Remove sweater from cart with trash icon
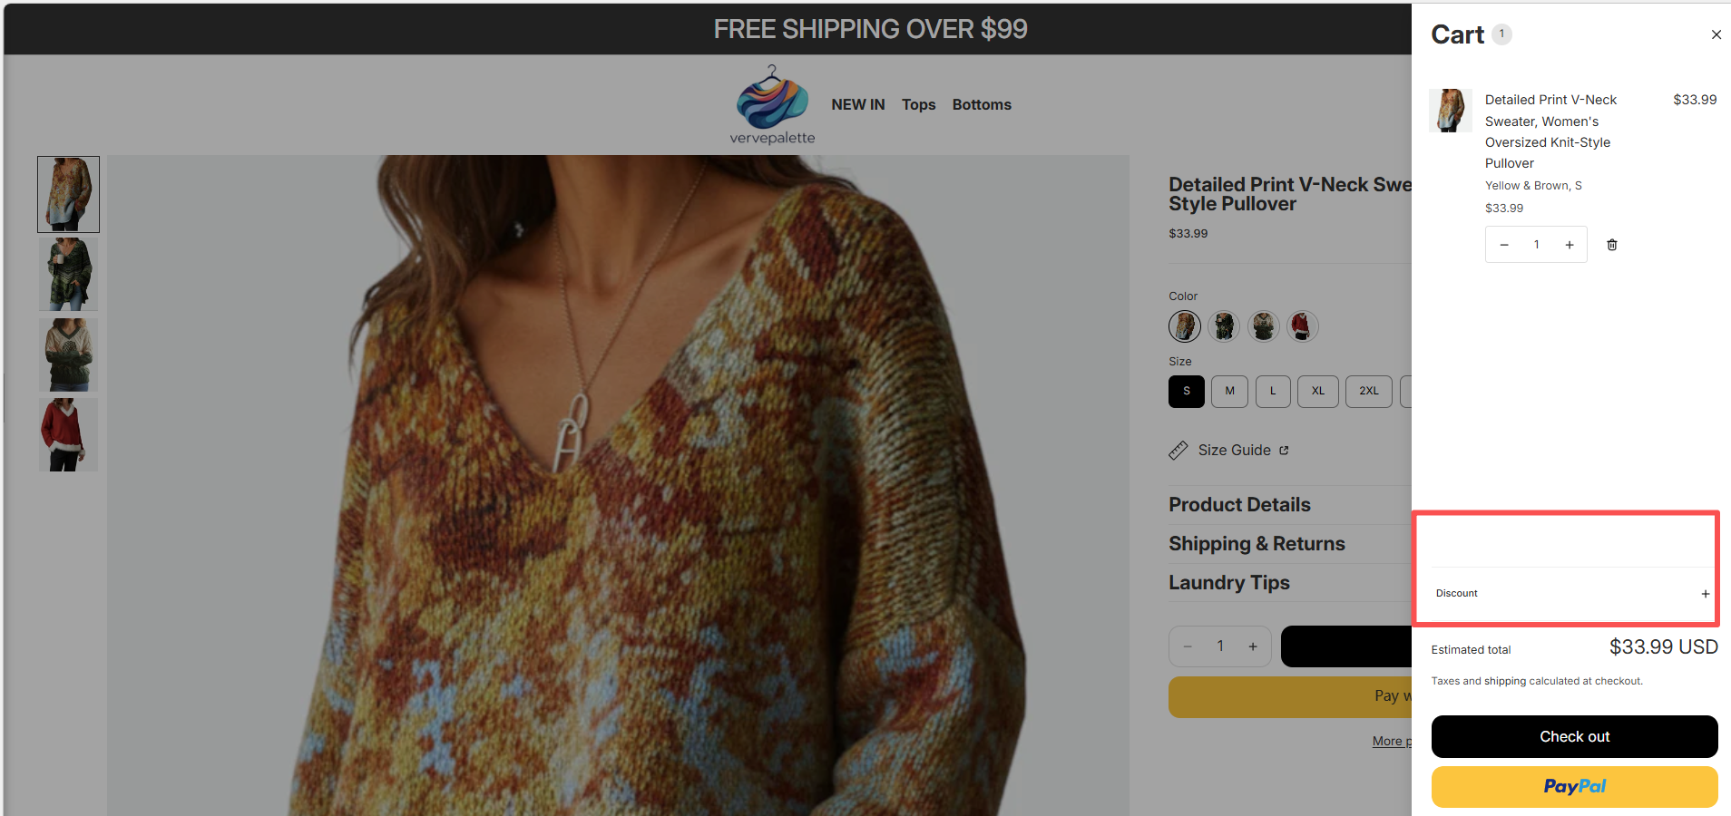 click(x=1612, y=245)
